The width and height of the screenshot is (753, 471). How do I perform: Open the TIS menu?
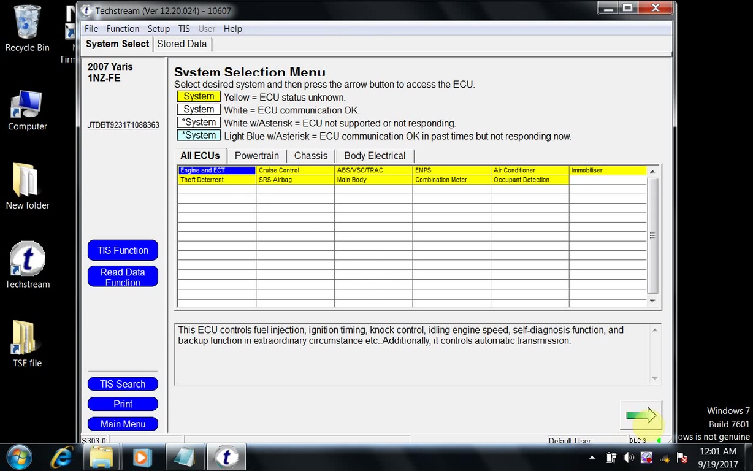[x=184, y=29]
